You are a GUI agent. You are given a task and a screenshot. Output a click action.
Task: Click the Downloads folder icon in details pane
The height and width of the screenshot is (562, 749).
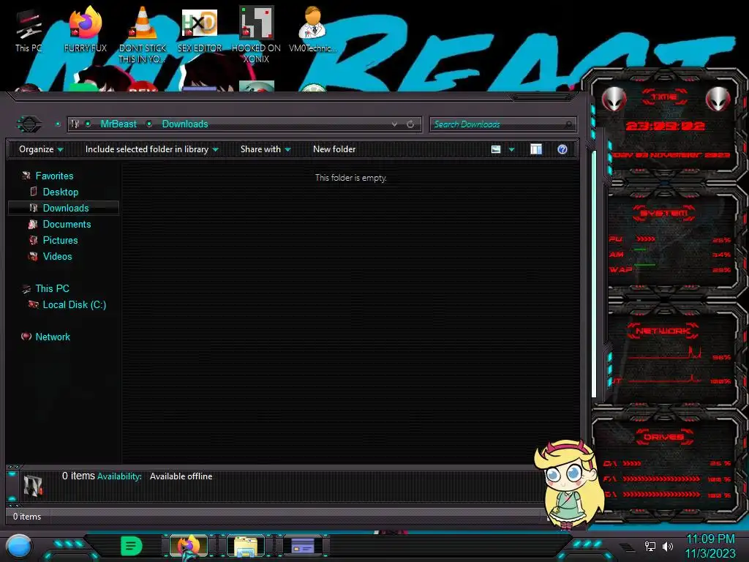click(x=33, y=484)
